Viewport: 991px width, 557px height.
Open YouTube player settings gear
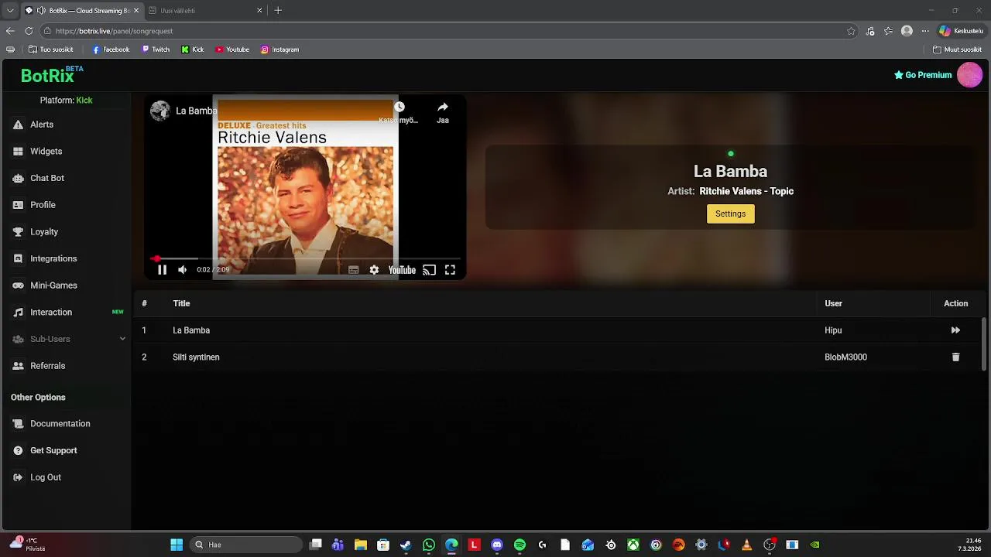pyautogui.click(x=374, y=270)
